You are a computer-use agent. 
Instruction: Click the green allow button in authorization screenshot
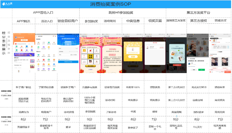click(x=202, y=70)
